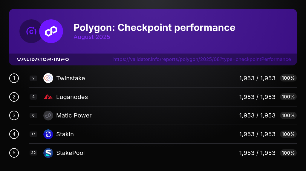The width and height of the screenshot is (306, 171).
Task: Open the Luganodes validator name
Action: point(72,97)
